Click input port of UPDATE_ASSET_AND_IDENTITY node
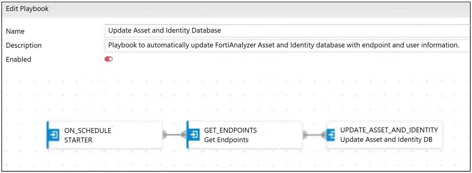The height and width of the screenshot is (173, 472). pyautogui.click(x=324, y=134)
